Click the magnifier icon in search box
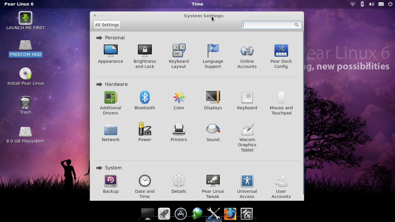 tap(296, 25)
